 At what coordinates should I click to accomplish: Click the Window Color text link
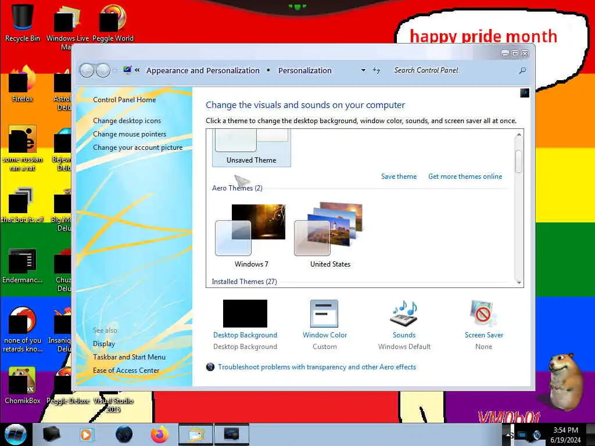pyautogui.click(x=325, y=335)
